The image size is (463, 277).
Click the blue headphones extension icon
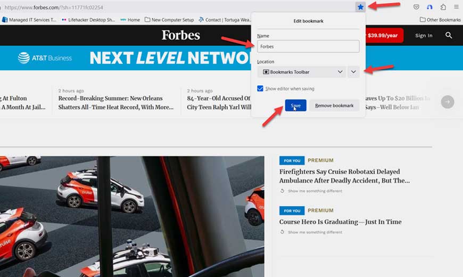[x=429, y=7]
